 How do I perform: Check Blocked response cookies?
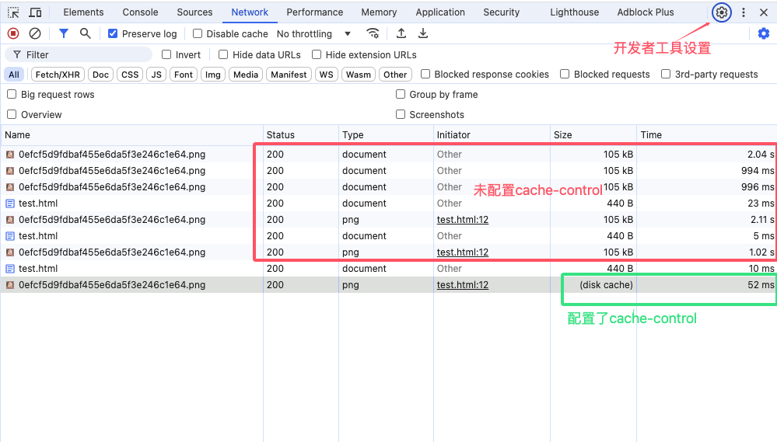(425, 74)
